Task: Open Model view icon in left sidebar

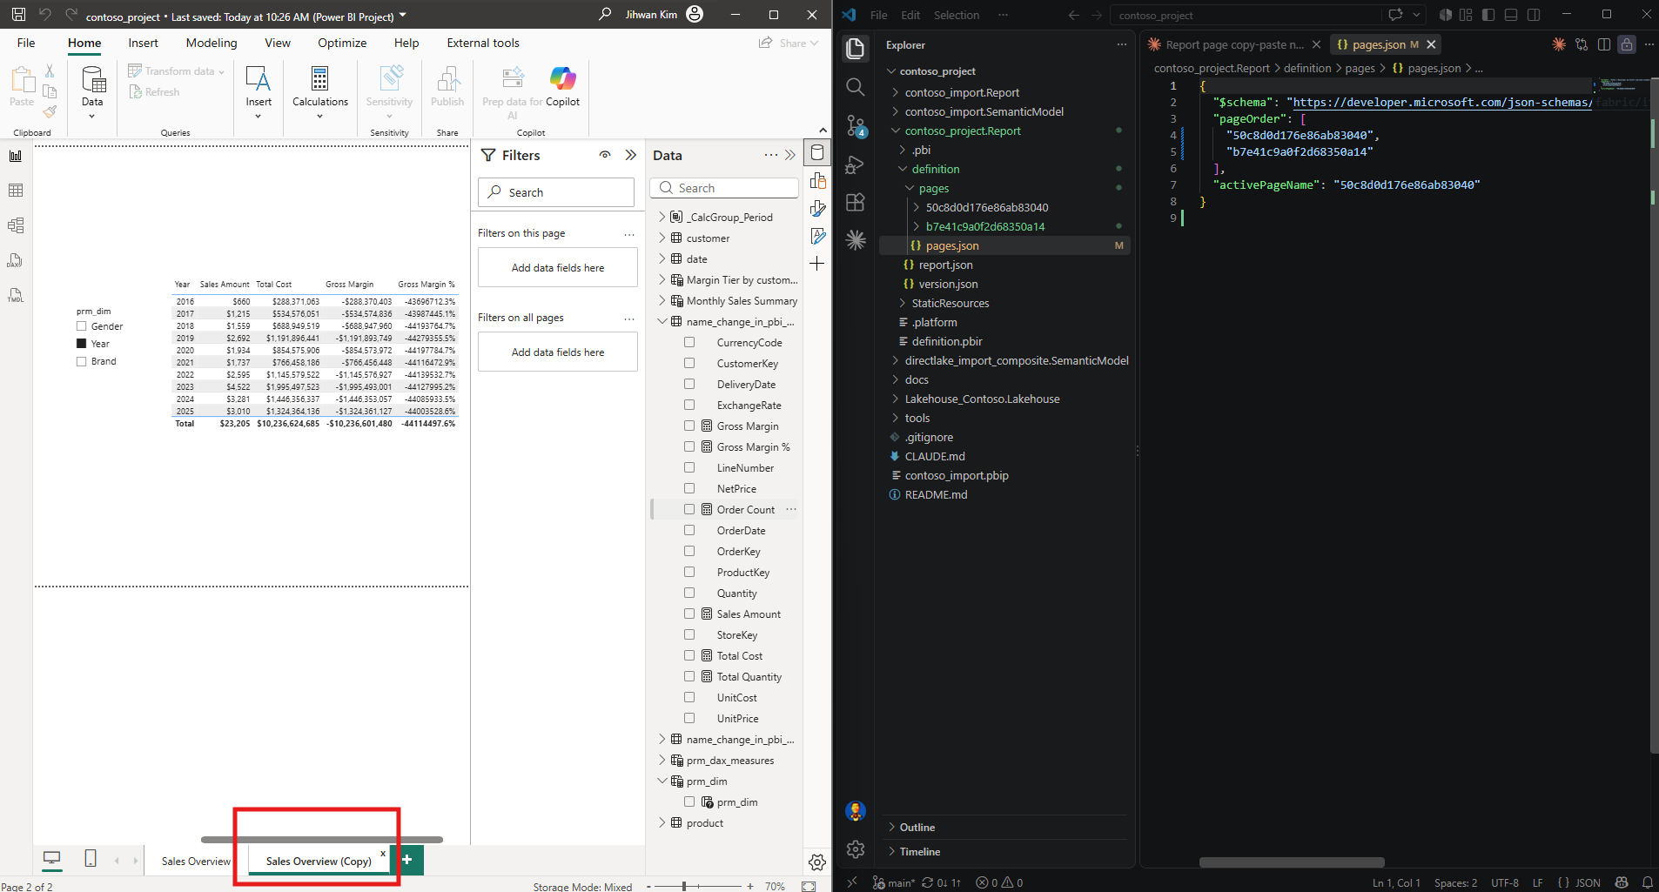Action: pyautogui.click(x=16, y=225)
